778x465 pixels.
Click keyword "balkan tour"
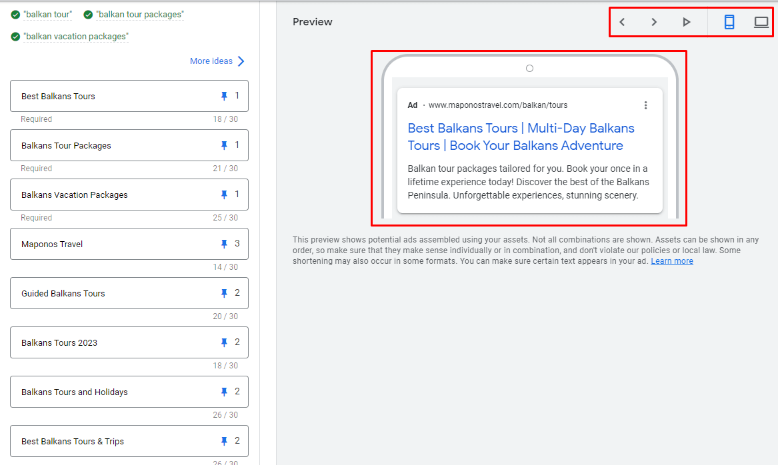[47, 15]
